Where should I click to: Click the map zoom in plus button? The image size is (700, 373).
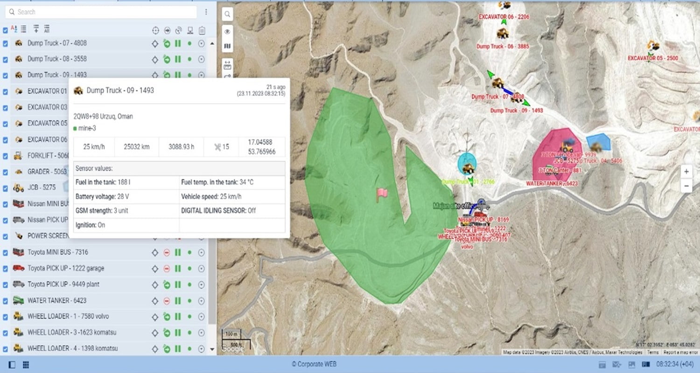(x=686, y=172)
